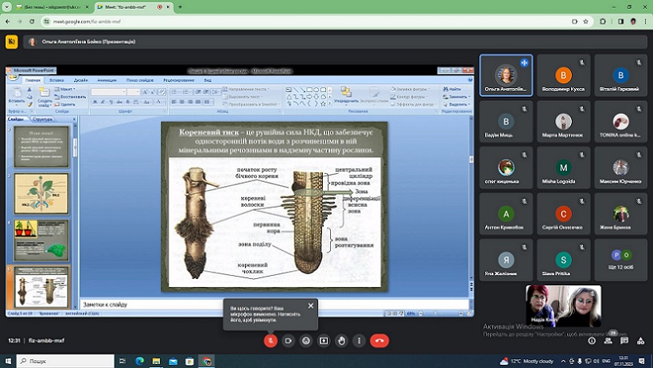The height and width of the screenshot is (368, 653).
Task: Open Контур фигуры outline dropdown
Action: pos(409,97)
